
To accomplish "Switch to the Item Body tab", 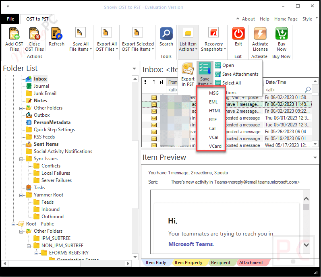I will click(x=156, y=263).
